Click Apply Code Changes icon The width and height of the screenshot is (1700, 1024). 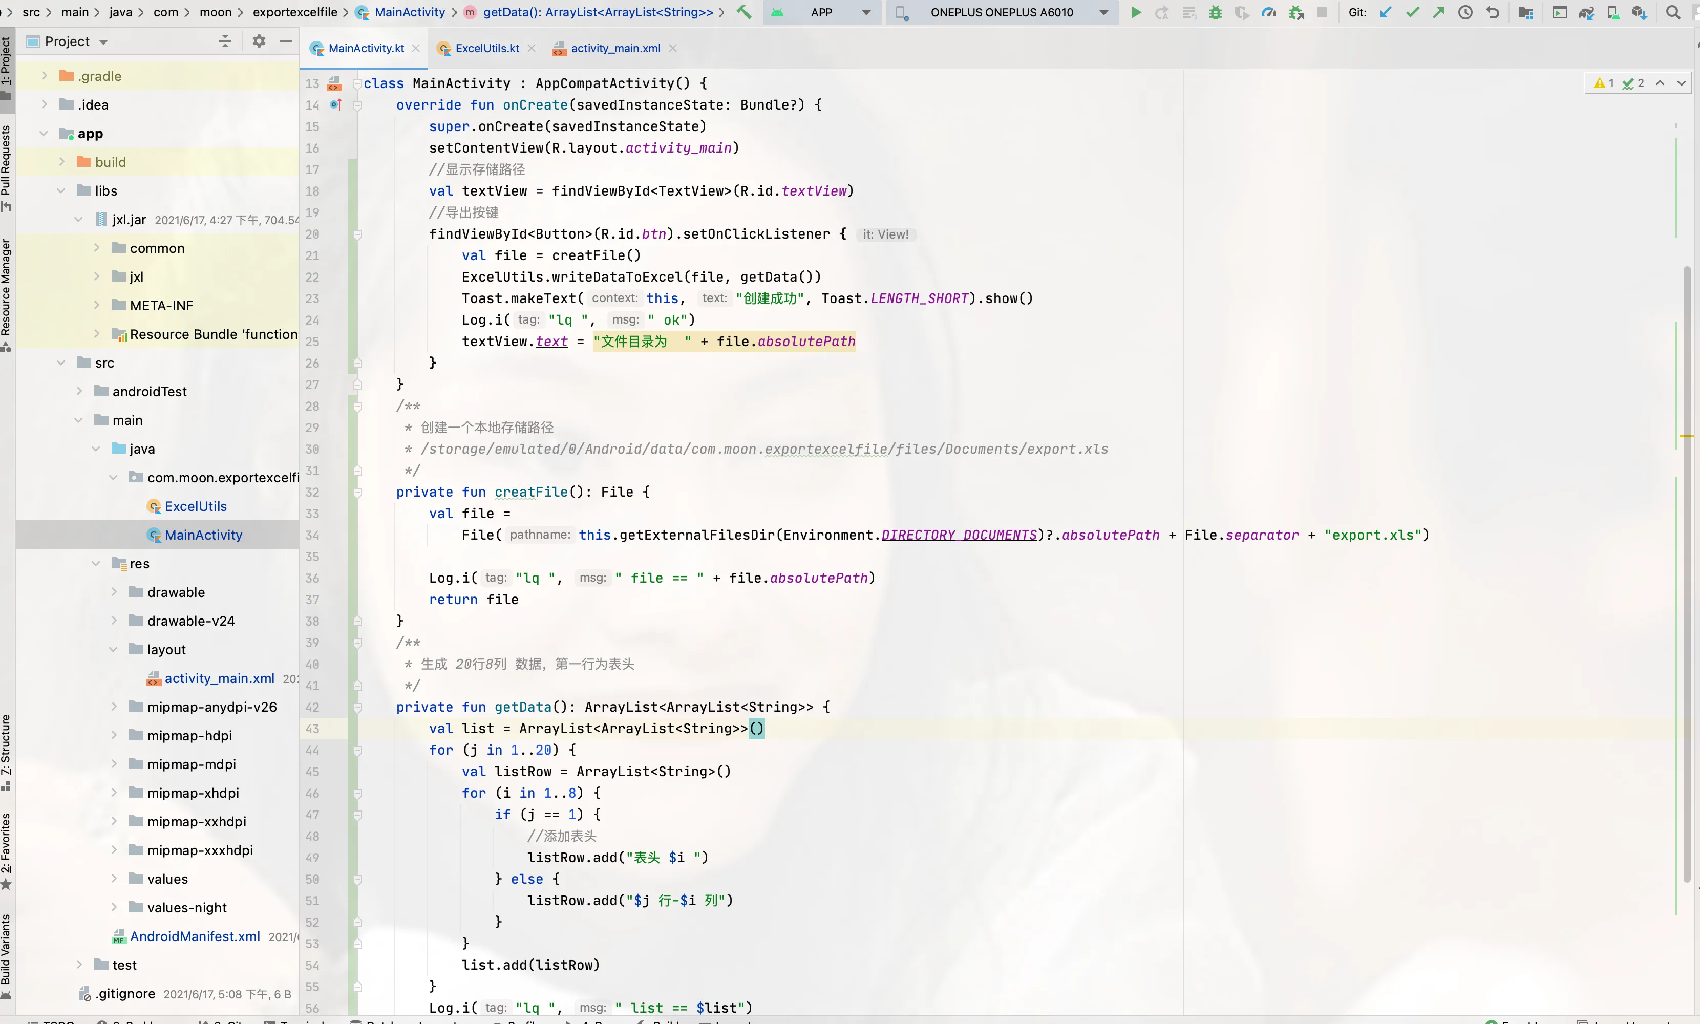pyautogui.click(x=1189, y=12)
